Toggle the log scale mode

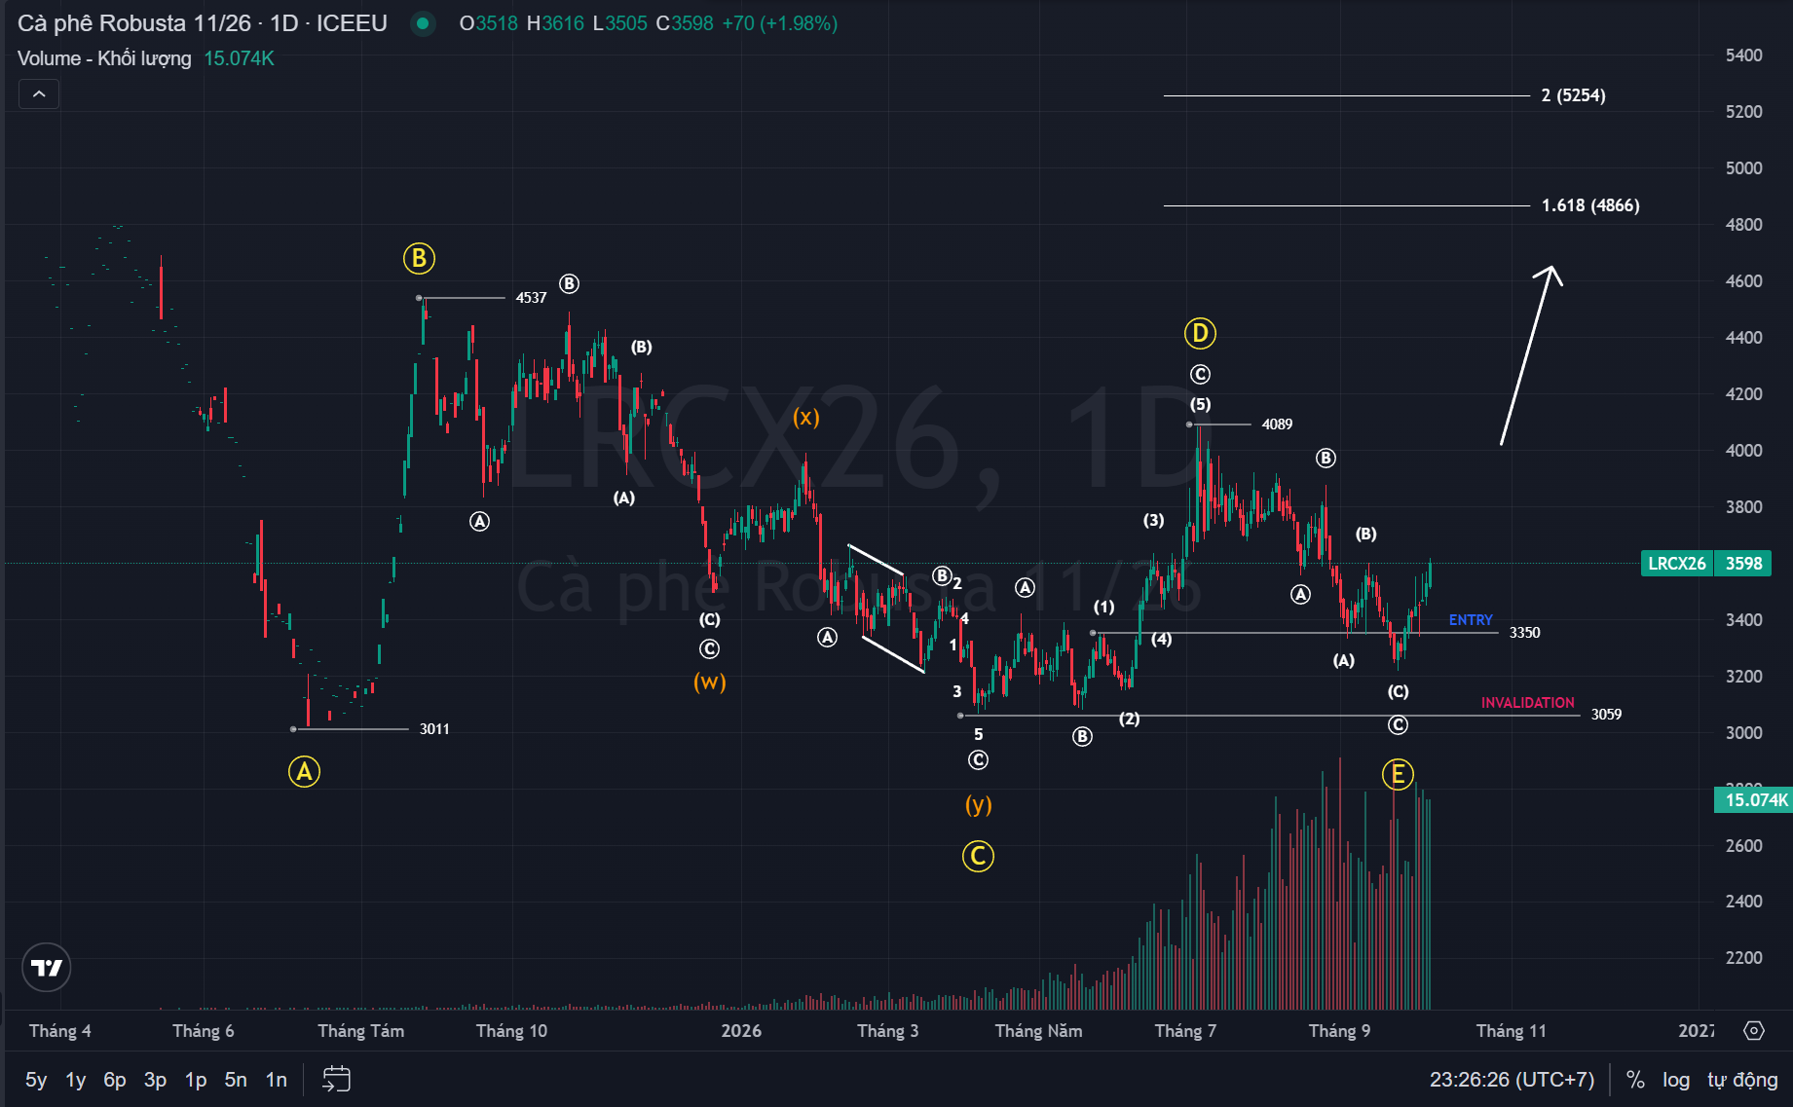point(1676,1080)
